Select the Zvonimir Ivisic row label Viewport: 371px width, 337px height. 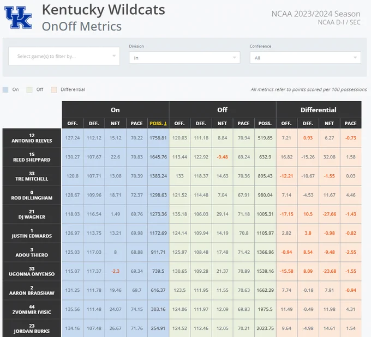(x=32, y=310)
